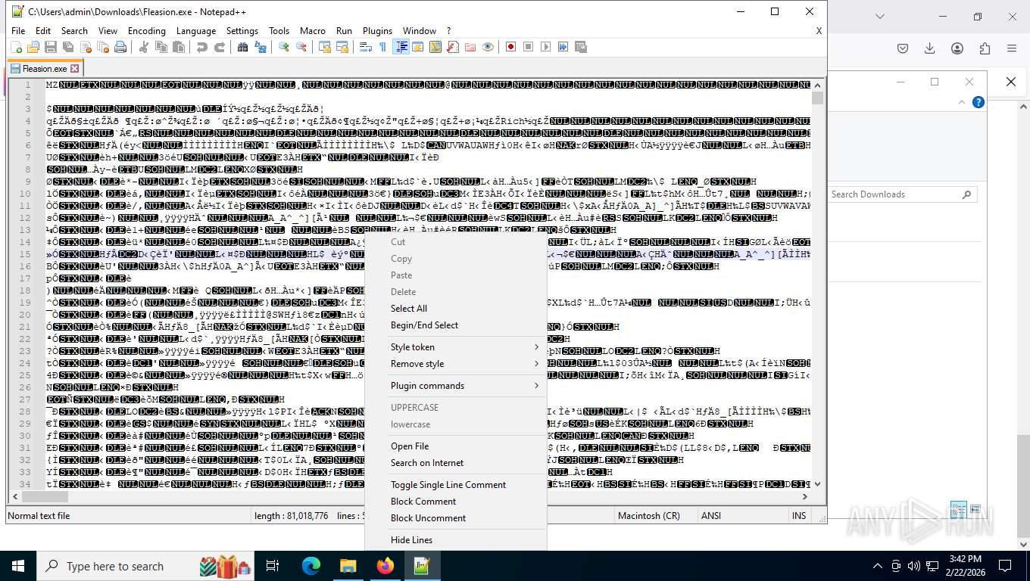Create a new document with the New toolbar icon
The height and width of the screenshot is (581, 1030).
click(x=15, y=47)
